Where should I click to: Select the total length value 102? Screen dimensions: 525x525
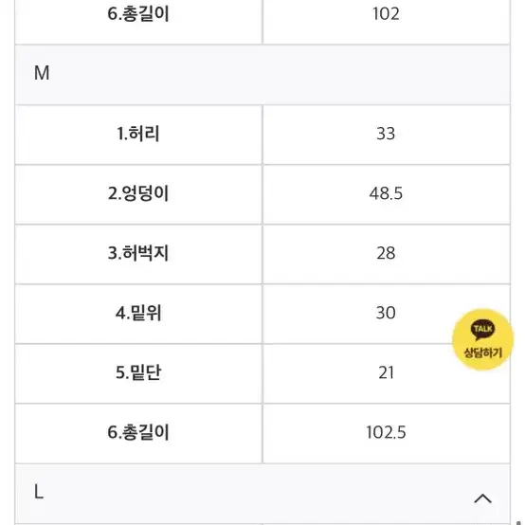[386, 14]
